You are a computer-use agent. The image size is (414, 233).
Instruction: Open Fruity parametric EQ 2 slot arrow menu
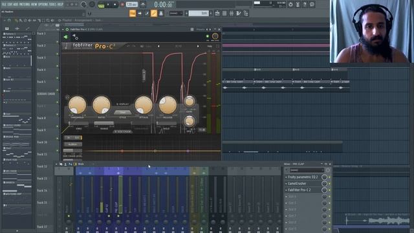pyautogui.click(x=286, y=177)
